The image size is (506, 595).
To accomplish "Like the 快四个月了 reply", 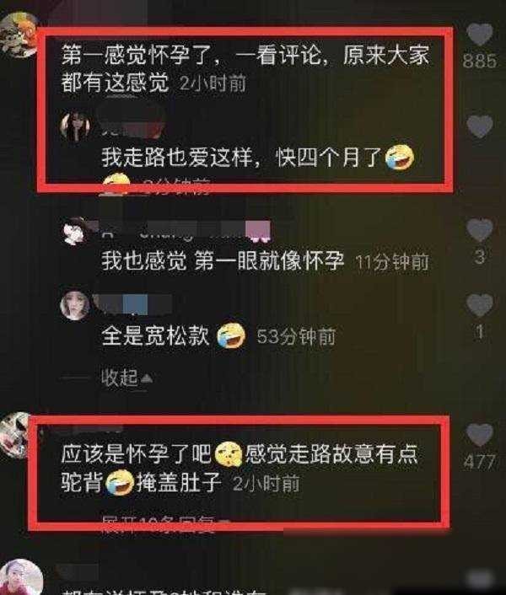I will pyautogui.click(x=480, y=126).
